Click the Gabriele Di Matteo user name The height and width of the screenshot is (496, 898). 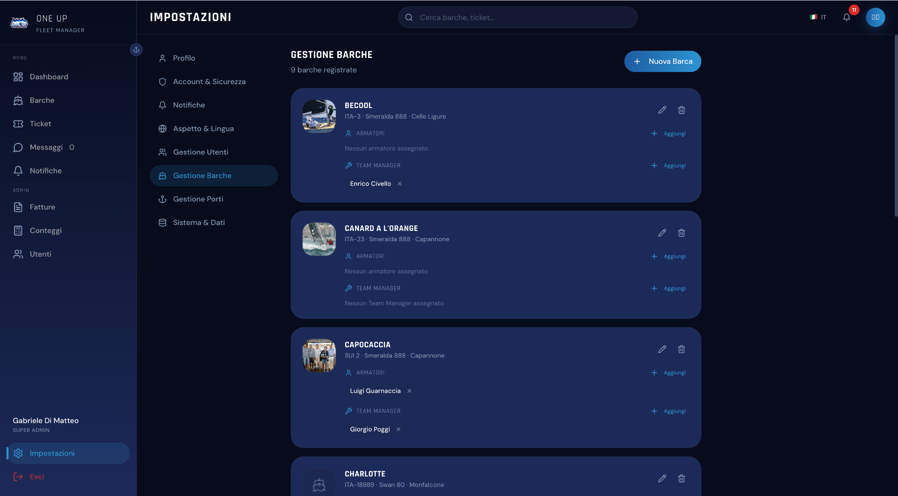[x=46, y=421]
